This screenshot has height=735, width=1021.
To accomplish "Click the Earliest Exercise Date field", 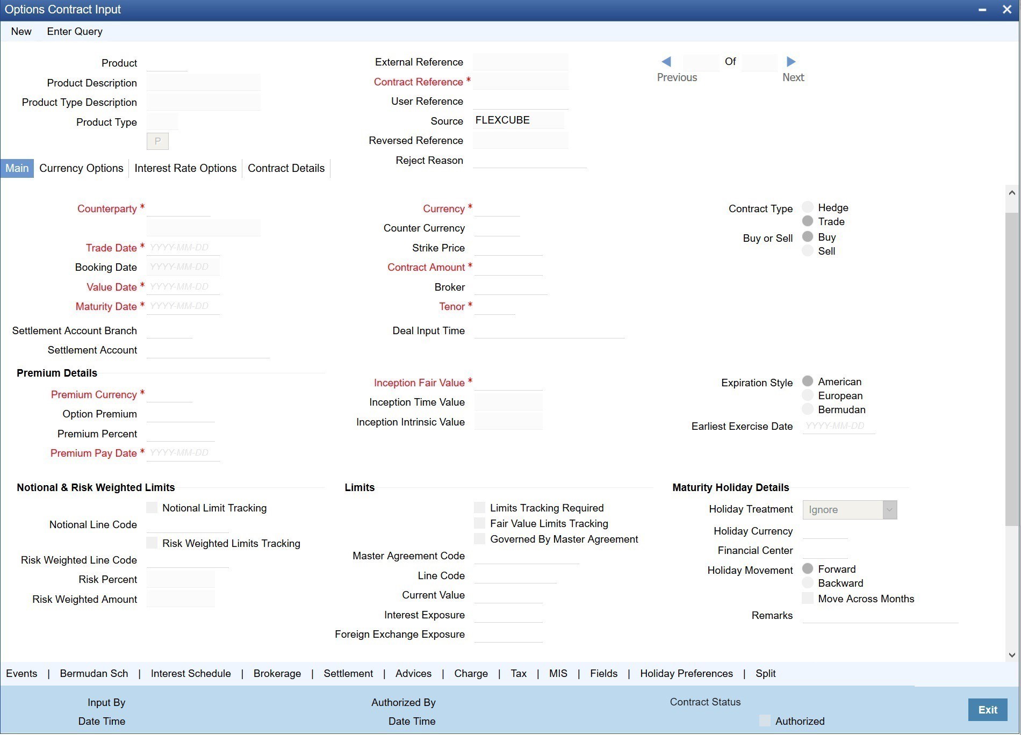I will tap(839, 426).
